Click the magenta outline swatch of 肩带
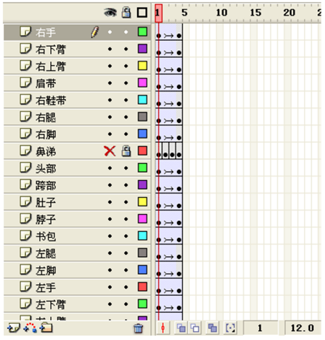Viewport: 325px width, 340px height. [142, 83]
